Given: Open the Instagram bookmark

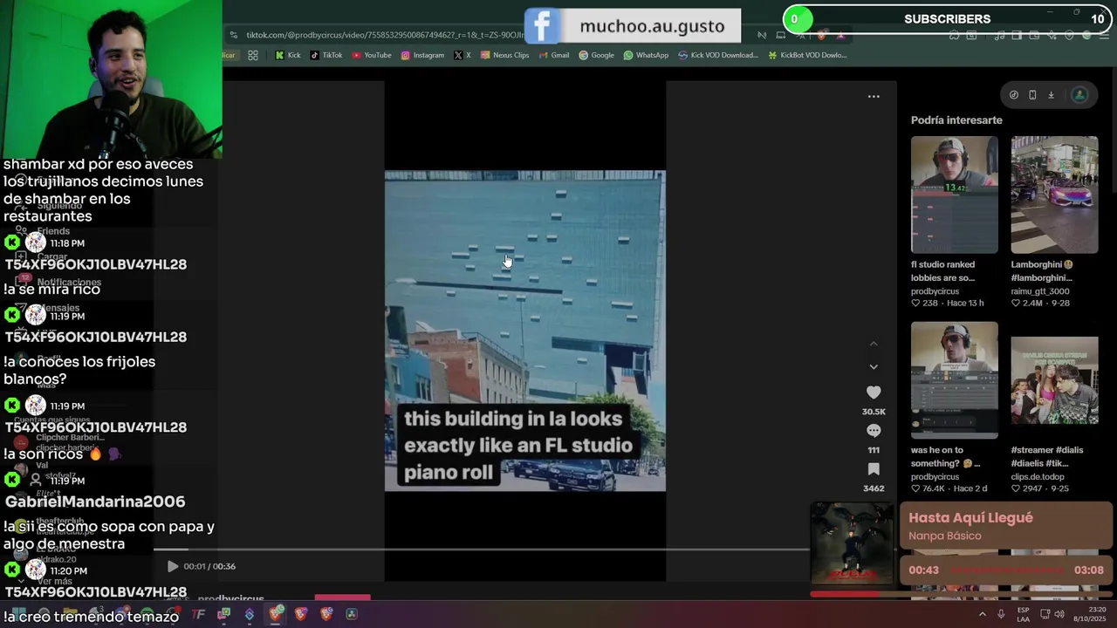Looking at the screenshot, I should (x=422, y=55).
